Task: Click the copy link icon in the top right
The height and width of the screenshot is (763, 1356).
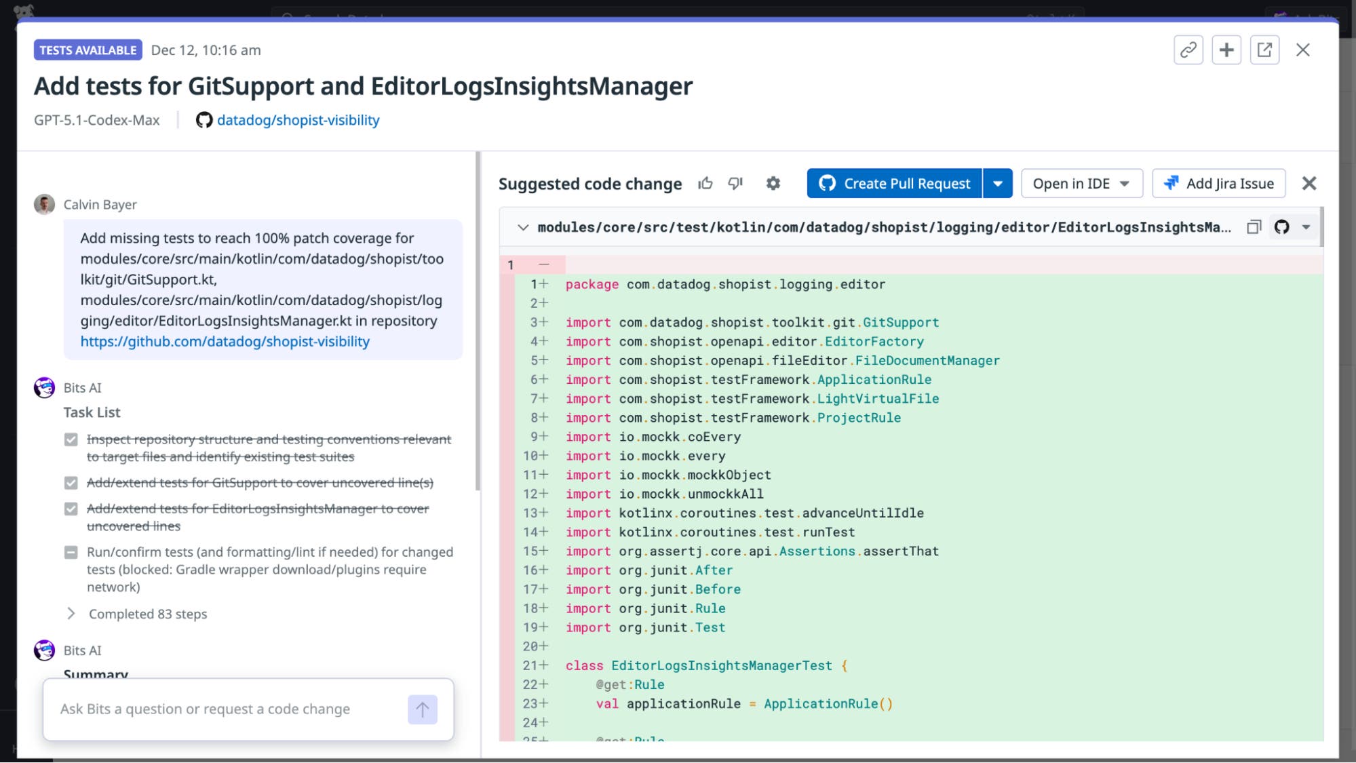Action: (x=1188, y=50)
